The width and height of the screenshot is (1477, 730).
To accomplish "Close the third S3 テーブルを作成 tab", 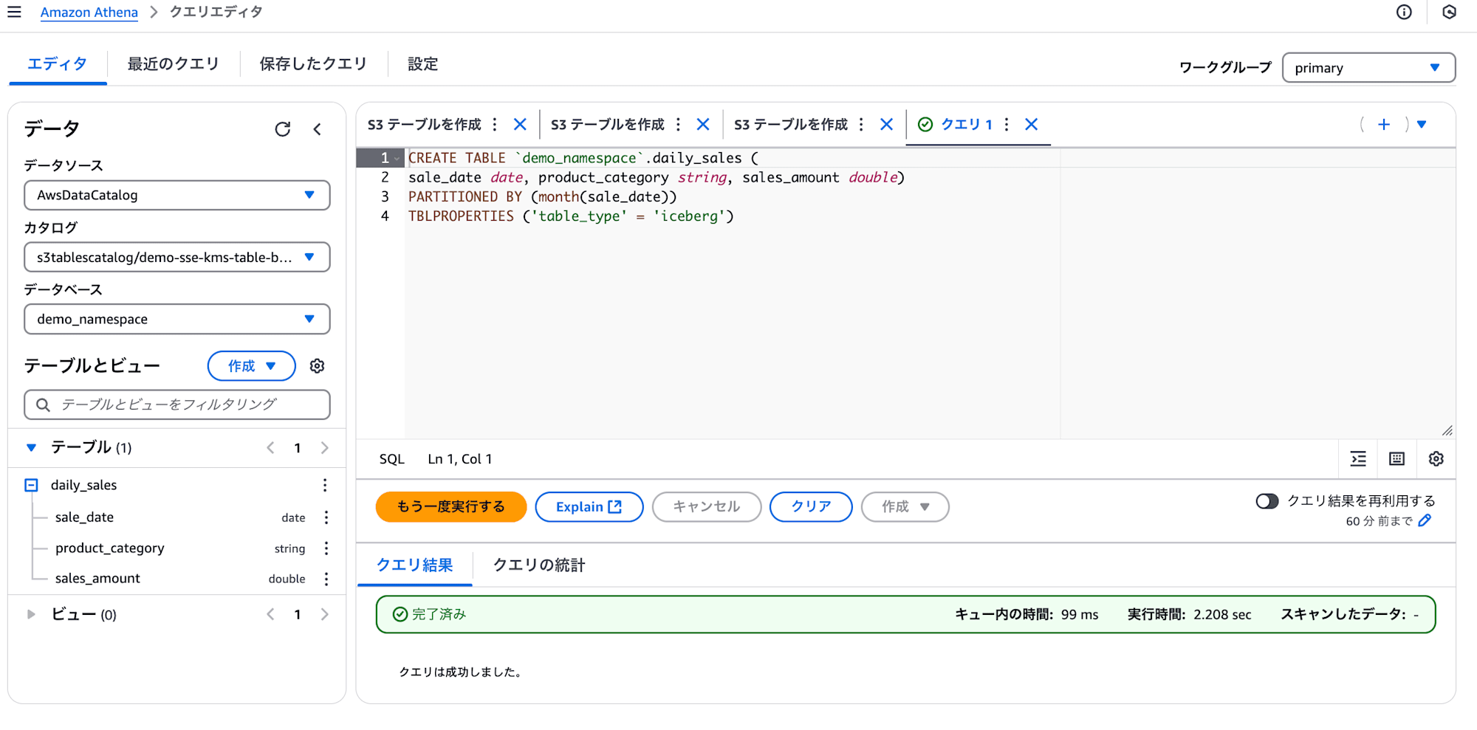I will [887, 125].
